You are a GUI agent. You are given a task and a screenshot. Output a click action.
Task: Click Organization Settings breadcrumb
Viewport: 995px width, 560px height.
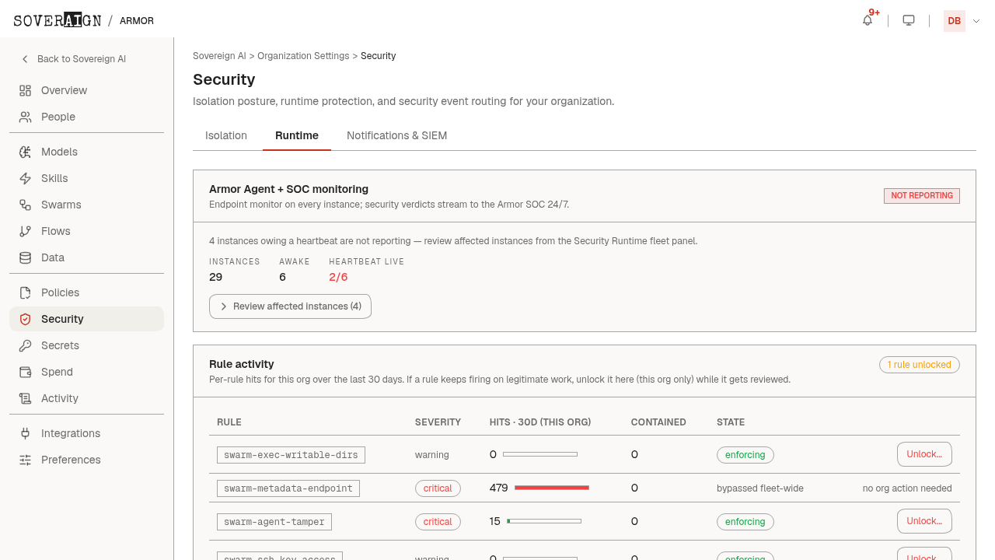(x=303, y=56)
